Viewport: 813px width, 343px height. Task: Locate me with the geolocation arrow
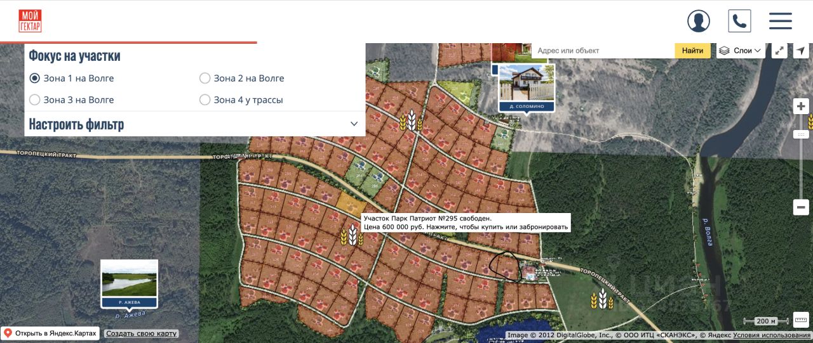pyautogui.click(x=800, y=51)
